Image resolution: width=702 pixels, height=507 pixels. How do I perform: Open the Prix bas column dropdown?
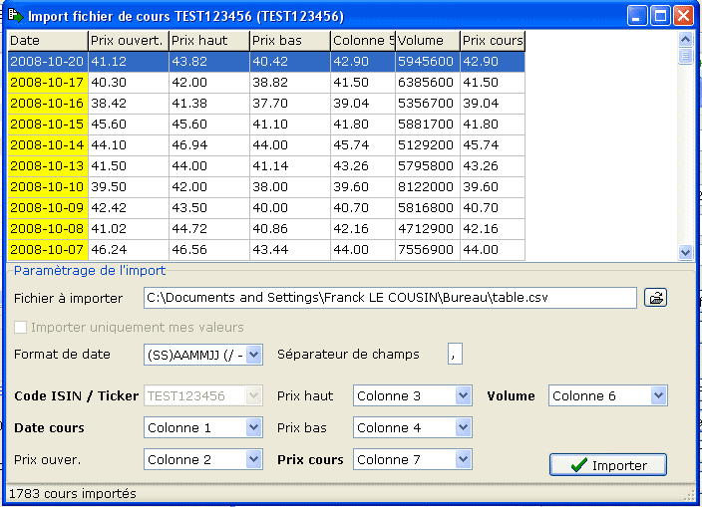[x=463, y=428]
